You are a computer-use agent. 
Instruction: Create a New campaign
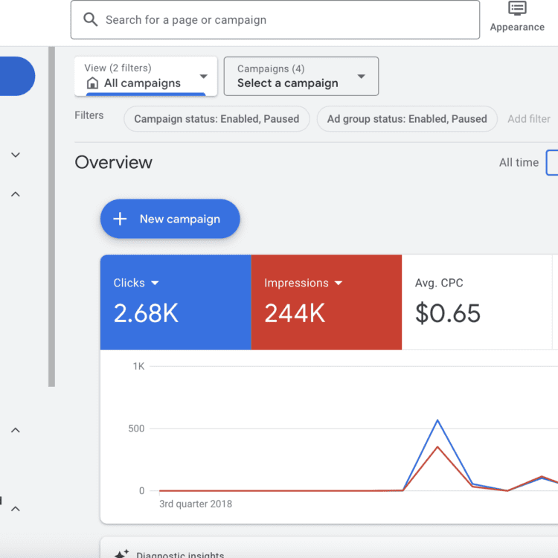click(x=170, y=219)
